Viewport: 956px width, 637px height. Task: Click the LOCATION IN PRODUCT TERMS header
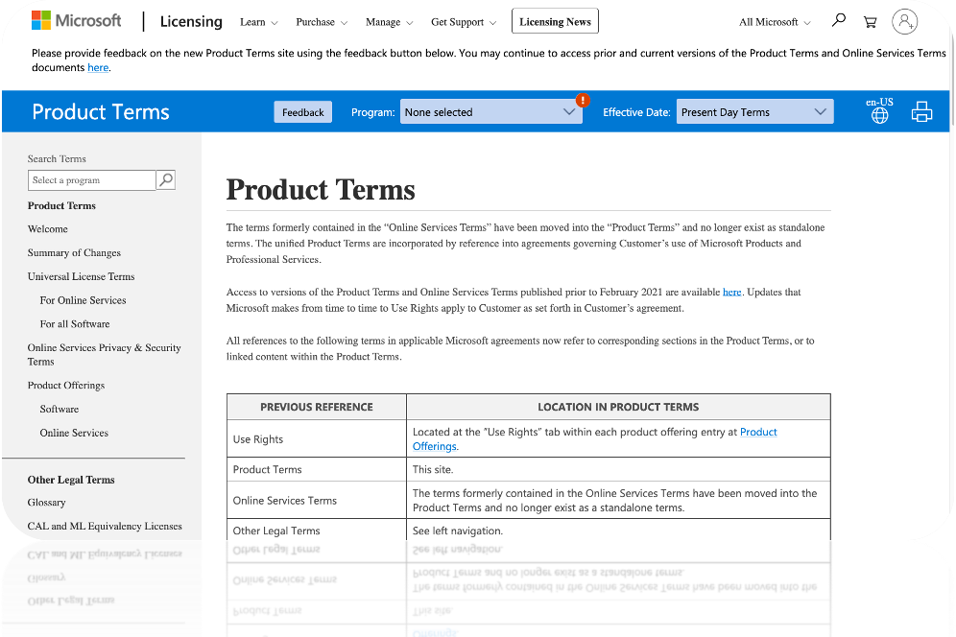click(x=618, y=407)
